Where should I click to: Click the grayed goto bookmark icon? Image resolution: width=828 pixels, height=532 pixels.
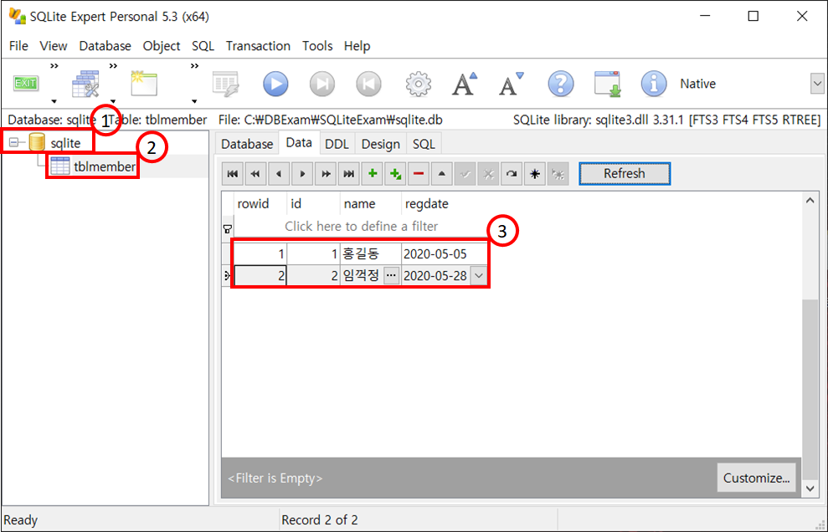tap(558, 174)
